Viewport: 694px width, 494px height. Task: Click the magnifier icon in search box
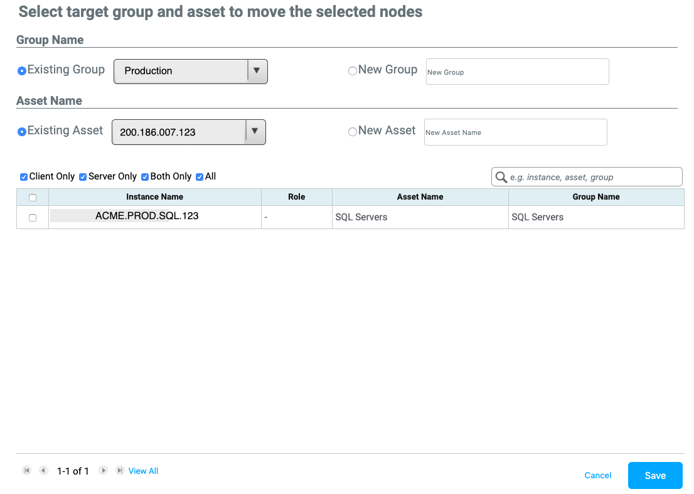click(x=501, y=177)
